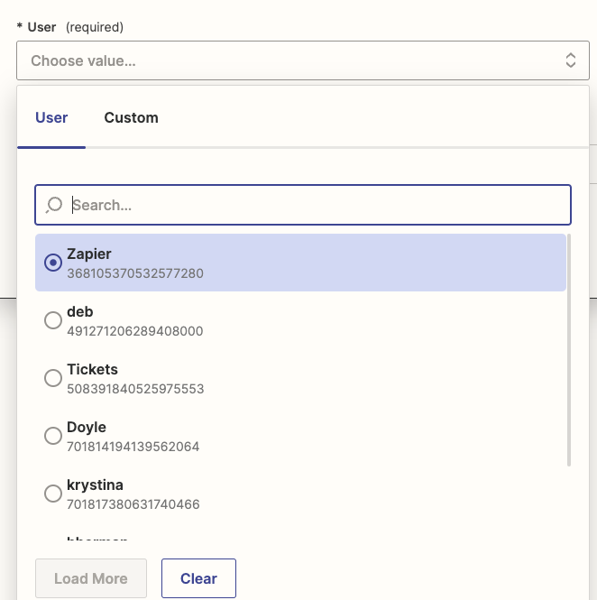Pick the Doyle radio button
The image size is (597, 600).
point(53,436)
